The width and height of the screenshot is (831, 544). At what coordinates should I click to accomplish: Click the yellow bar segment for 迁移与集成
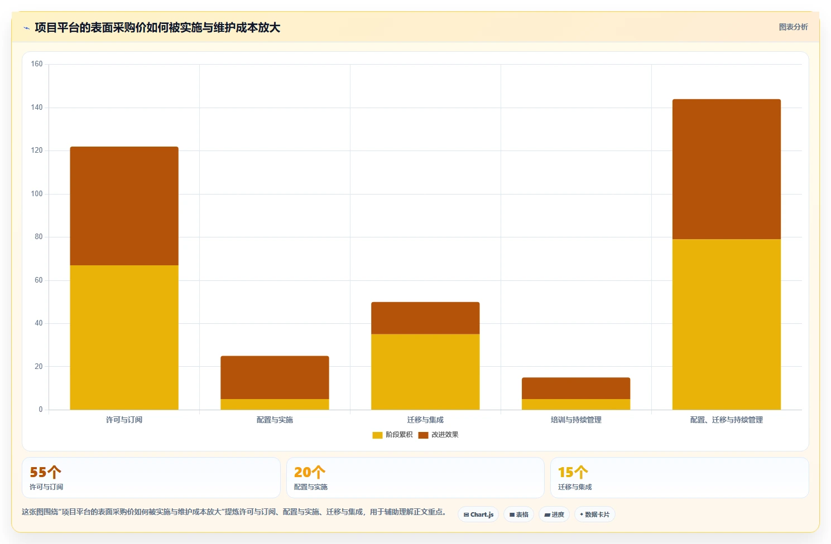pyautogui.click(x=425, y=372)
